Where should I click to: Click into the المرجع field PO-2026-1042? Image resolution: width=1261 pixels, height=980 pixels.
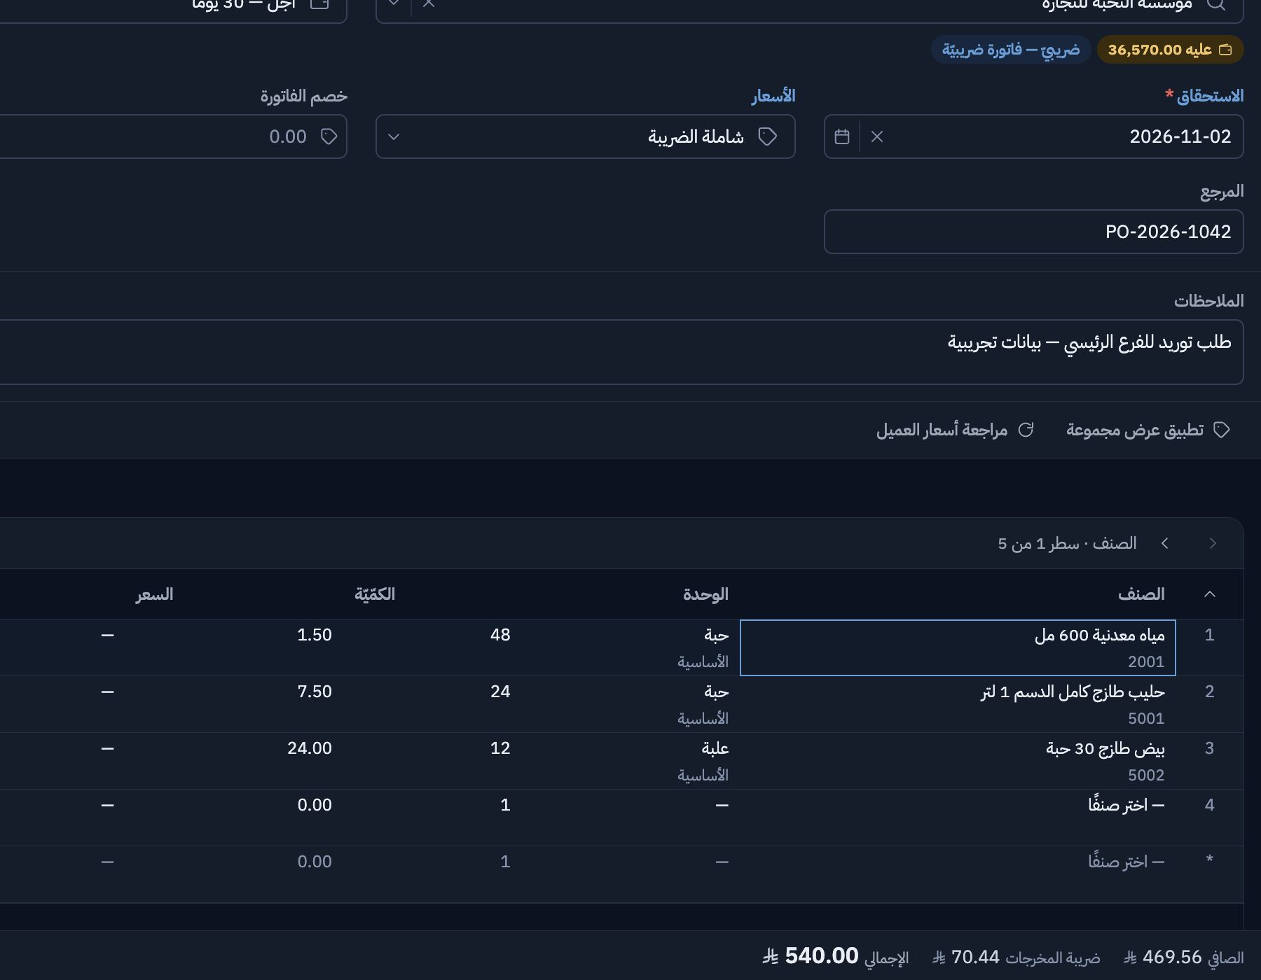pyautogui.click(x=1034, y=232)
